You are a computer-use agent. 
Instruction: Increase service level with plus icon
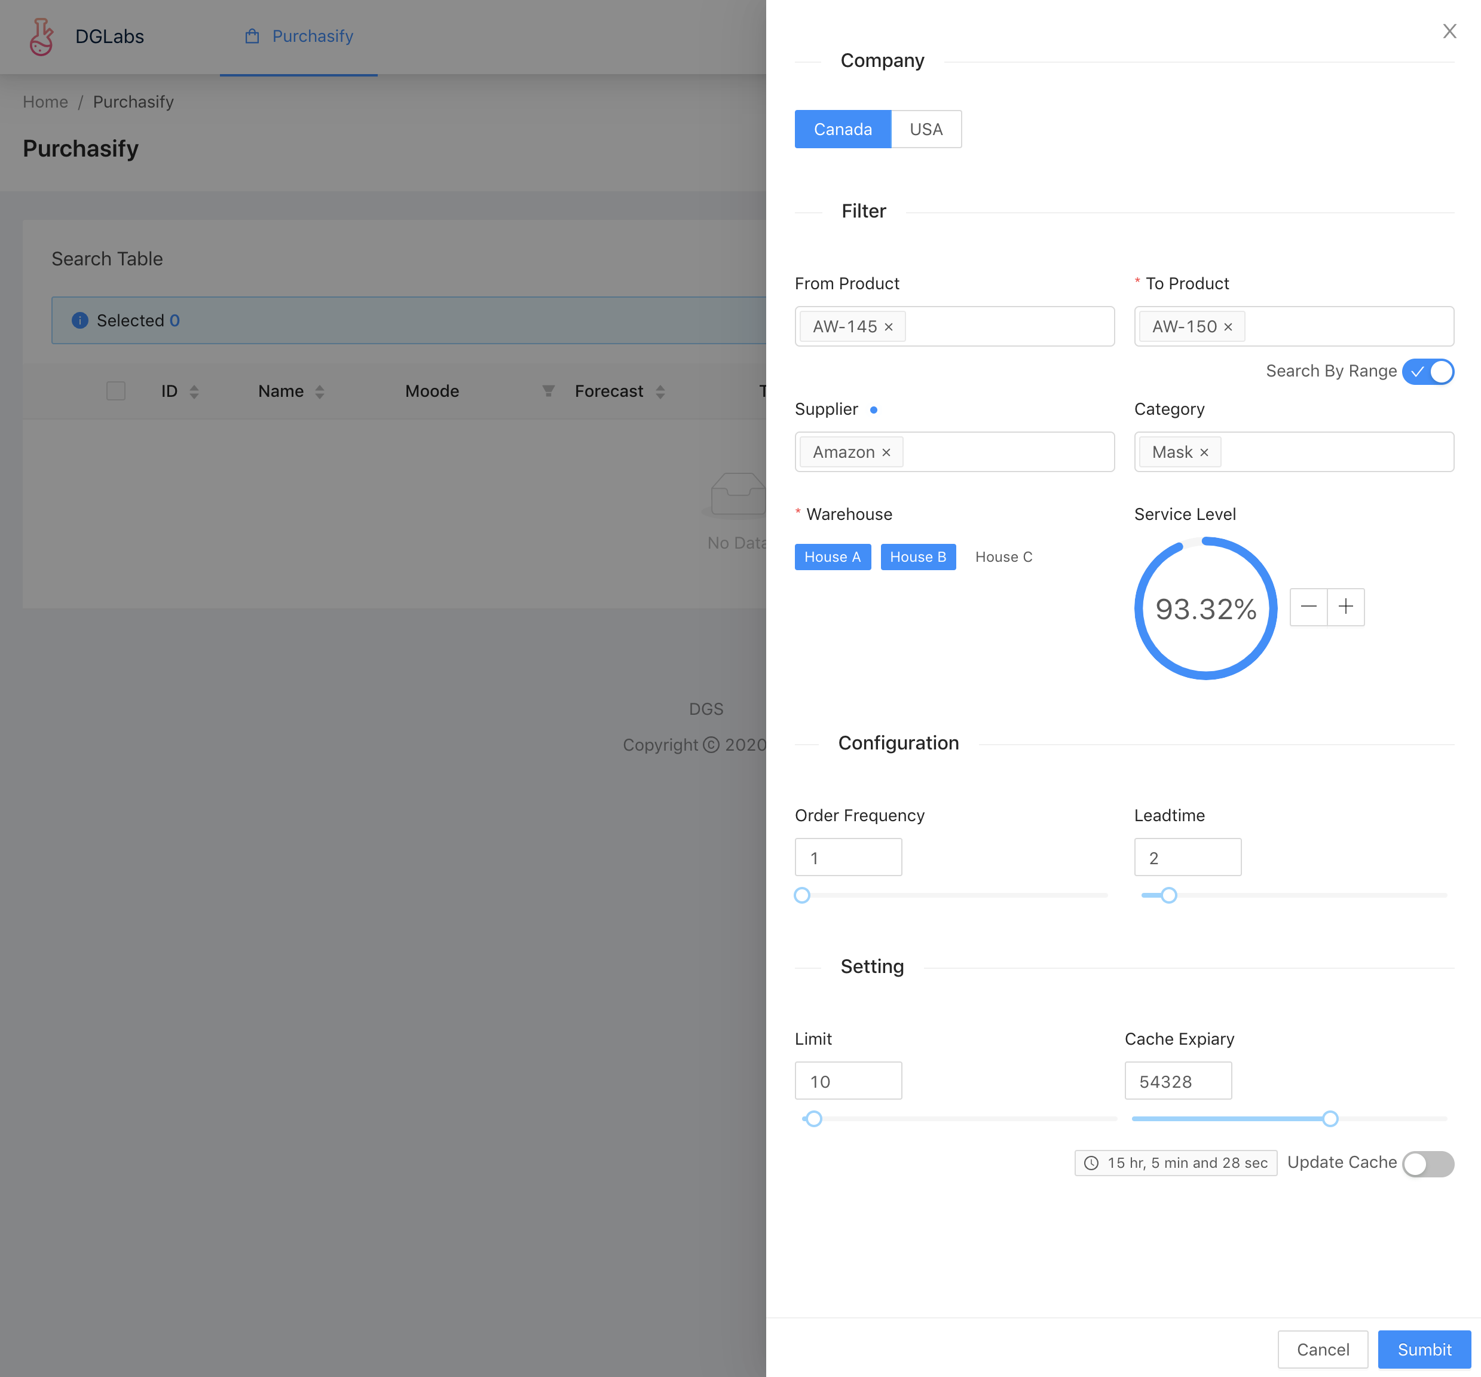tap(1345, 607)
